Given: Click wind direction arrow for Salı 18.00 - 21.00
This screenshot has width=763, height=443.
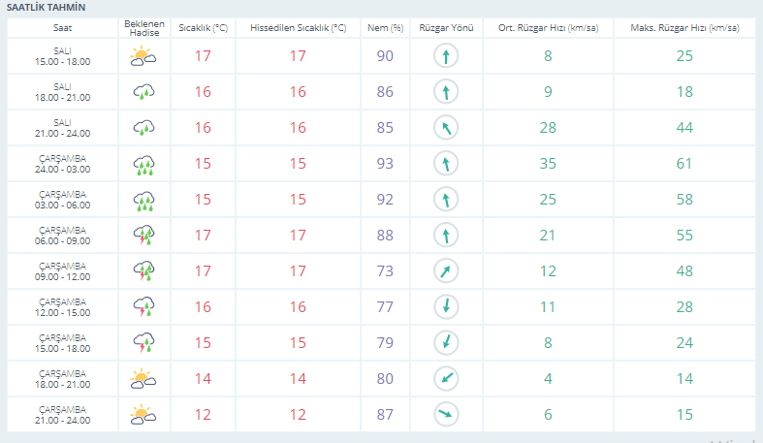Looking at the screenshot, I should (446, 92).
